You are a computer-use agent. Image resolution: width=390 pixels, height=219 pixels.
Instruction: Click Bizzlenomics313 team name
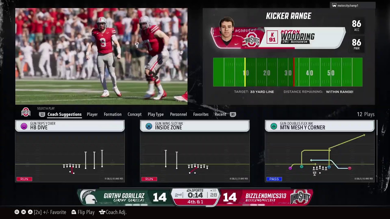pyautogui.click(x=266, y=196)
